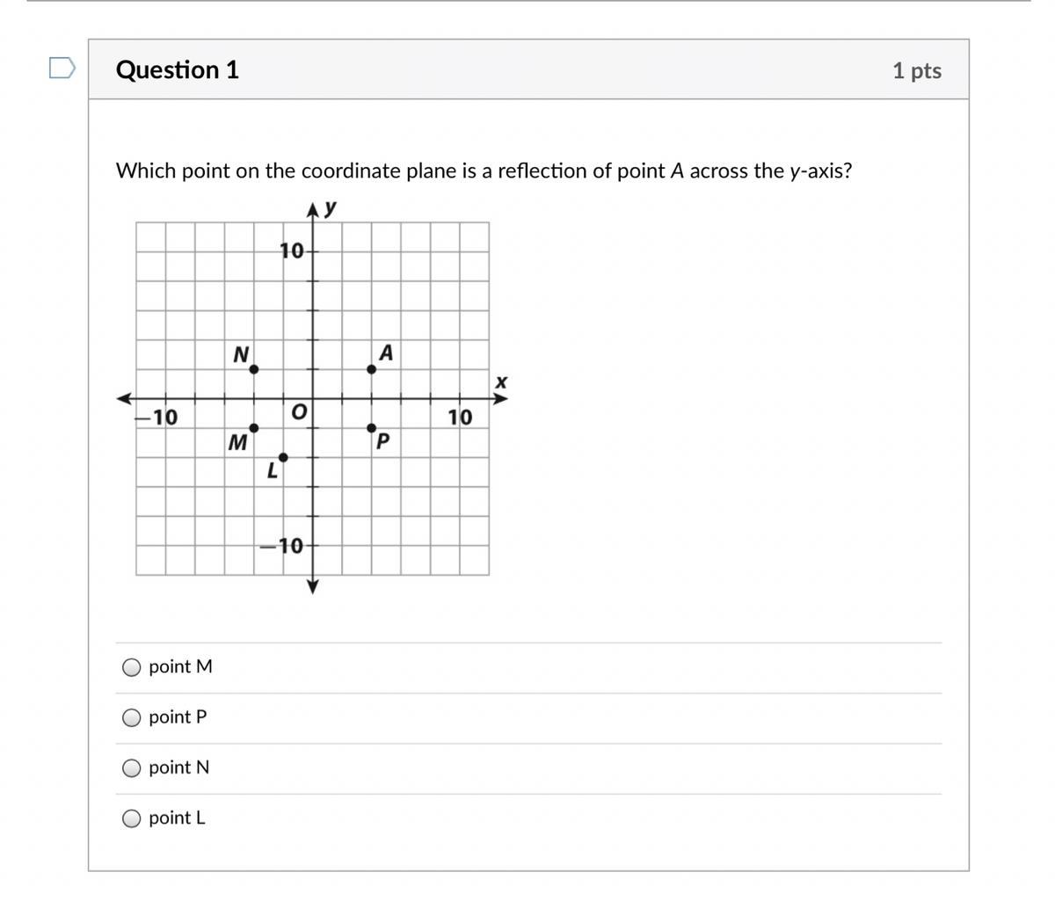Click point M dot on the graph

click(254, 428)
